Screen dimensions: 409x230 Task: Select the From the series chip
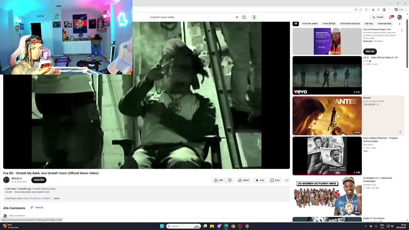310,24
